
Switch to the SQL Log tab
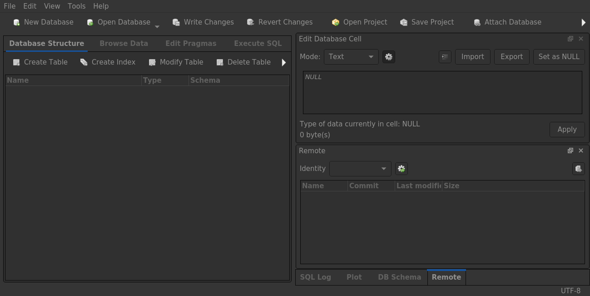point(316,277)
